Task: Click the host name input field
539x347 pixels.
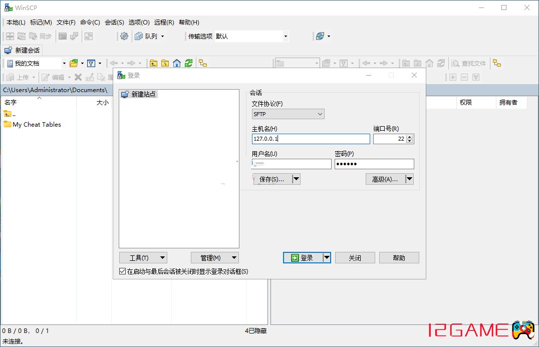Action: [311, 139]
